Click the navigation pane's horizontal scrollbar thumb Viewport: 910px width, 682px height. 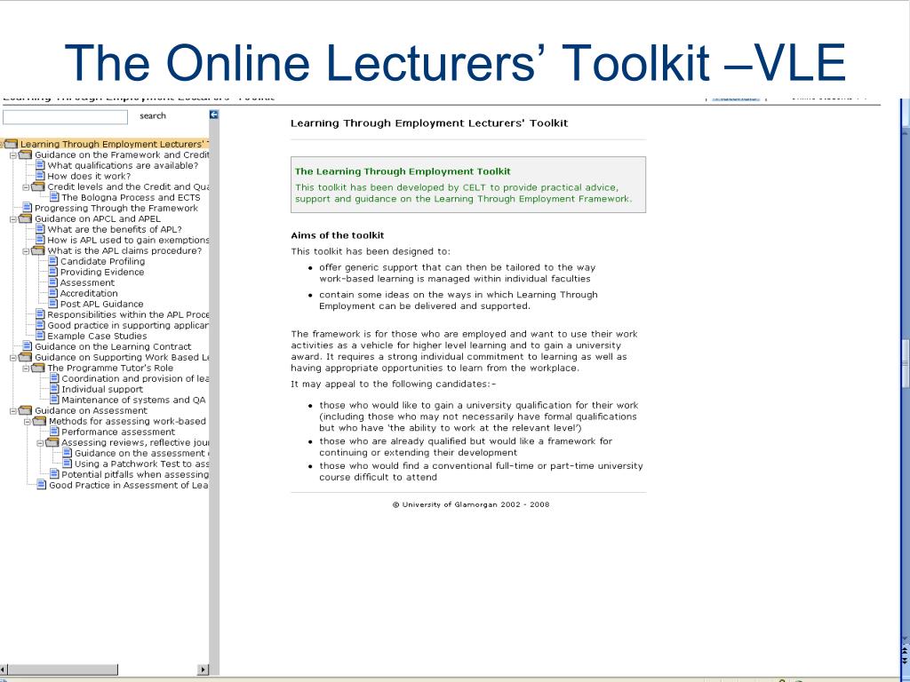pyautogui.click(x=63, y=670)
